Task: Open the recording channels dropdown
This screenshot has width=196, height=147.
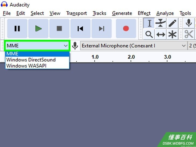Action: (x=192, y=45)
